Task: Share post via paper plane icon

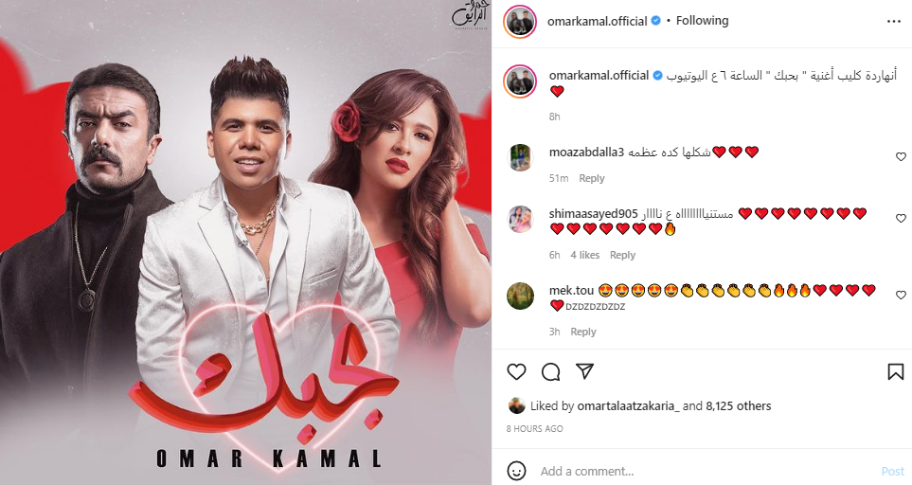Action: click(584, 371)
